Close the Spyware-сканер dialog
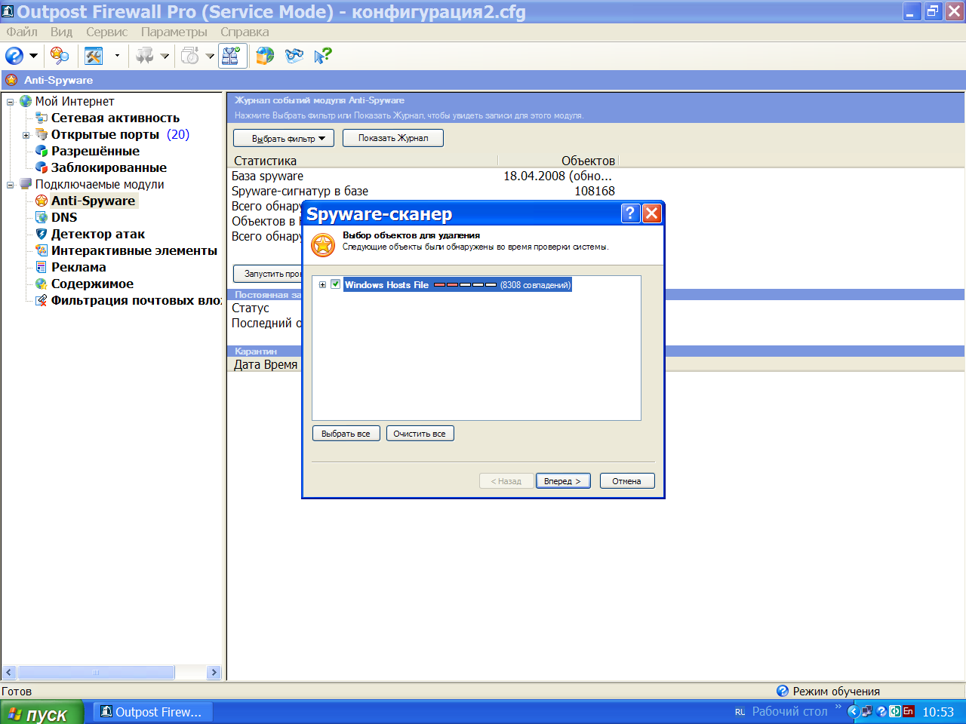The image size is (966, 724). pos(651,213)
